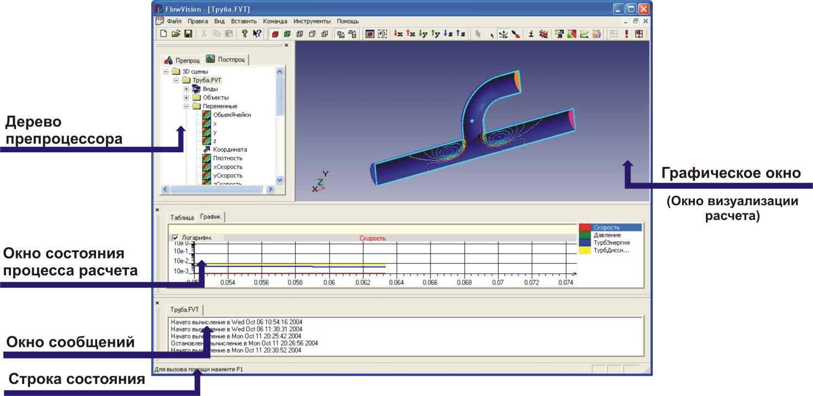Image resolution: width=813 pixels, height=396 pixels.
Task: Collapse the Переменные tree node
Action: 186,106
